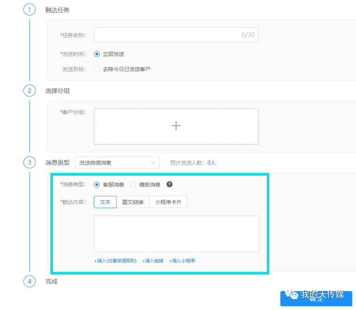Image resolution: width=356 pixels, height=310 pixels.
Task: Click the +插入链接 link
Action: click(153, 261)
